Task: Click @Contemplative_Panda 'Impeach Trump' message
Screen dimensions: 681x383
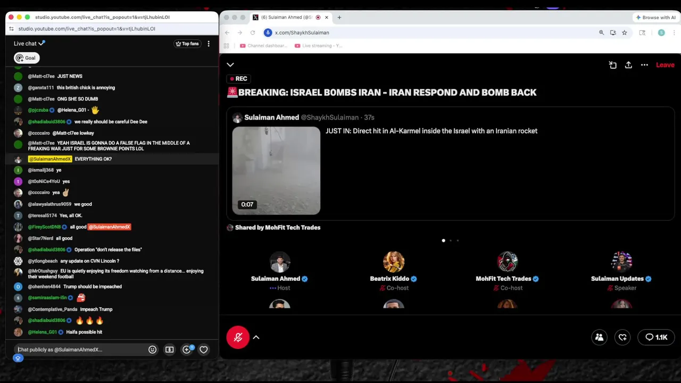Action: (112, 309)
